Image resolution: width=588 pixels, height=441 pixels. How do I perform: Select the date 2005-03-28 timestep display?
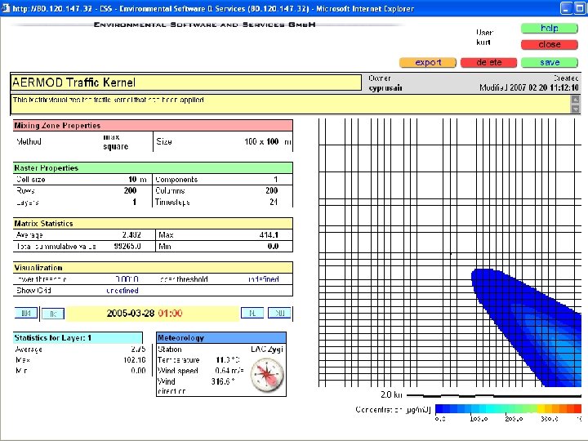point(131,313)
